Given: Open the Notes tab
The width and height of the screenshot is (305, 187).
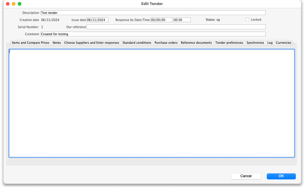Looking at the screenshot, I should (56, 43).
